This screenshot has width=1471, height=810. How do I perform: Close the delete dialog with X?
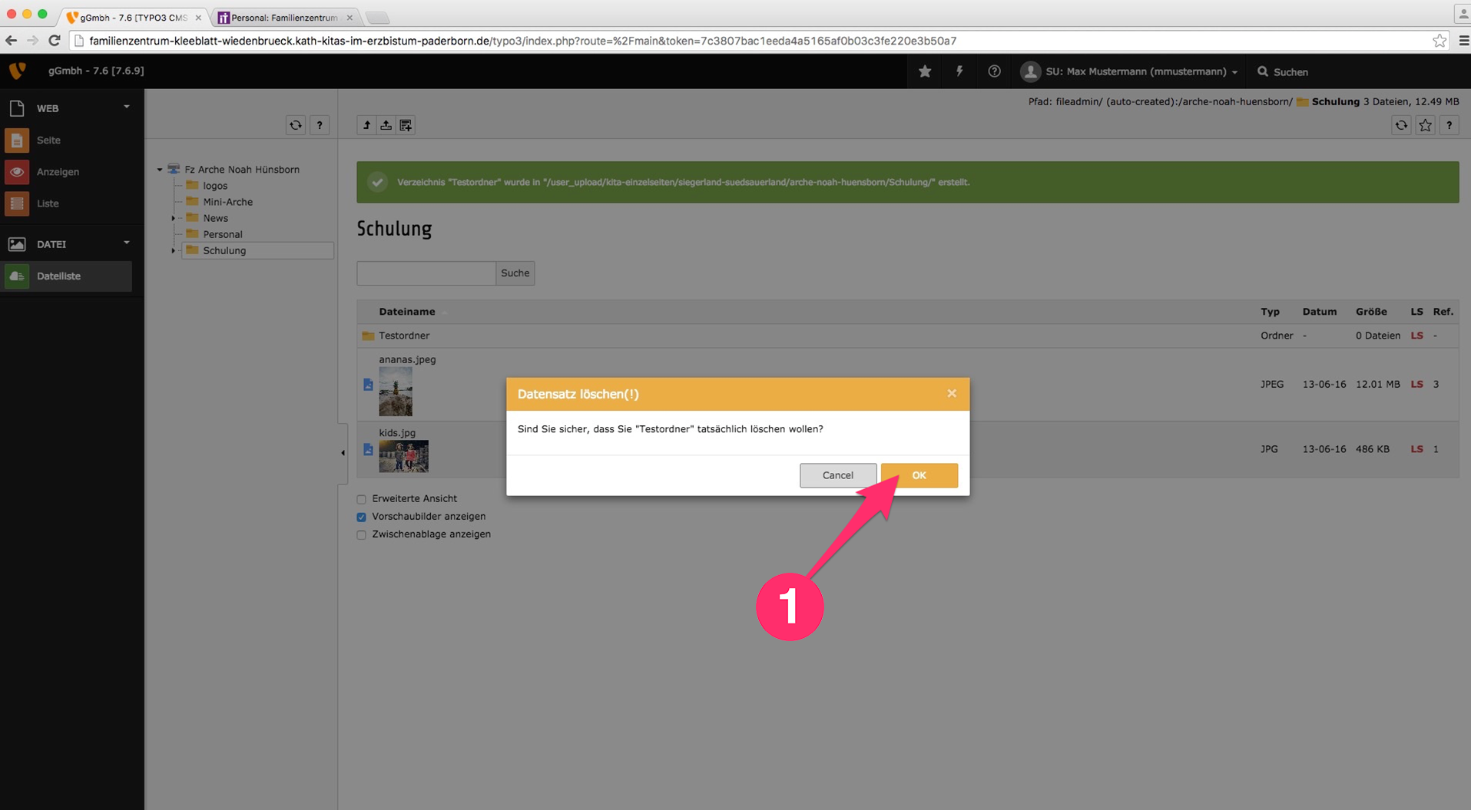pos(952,393)
